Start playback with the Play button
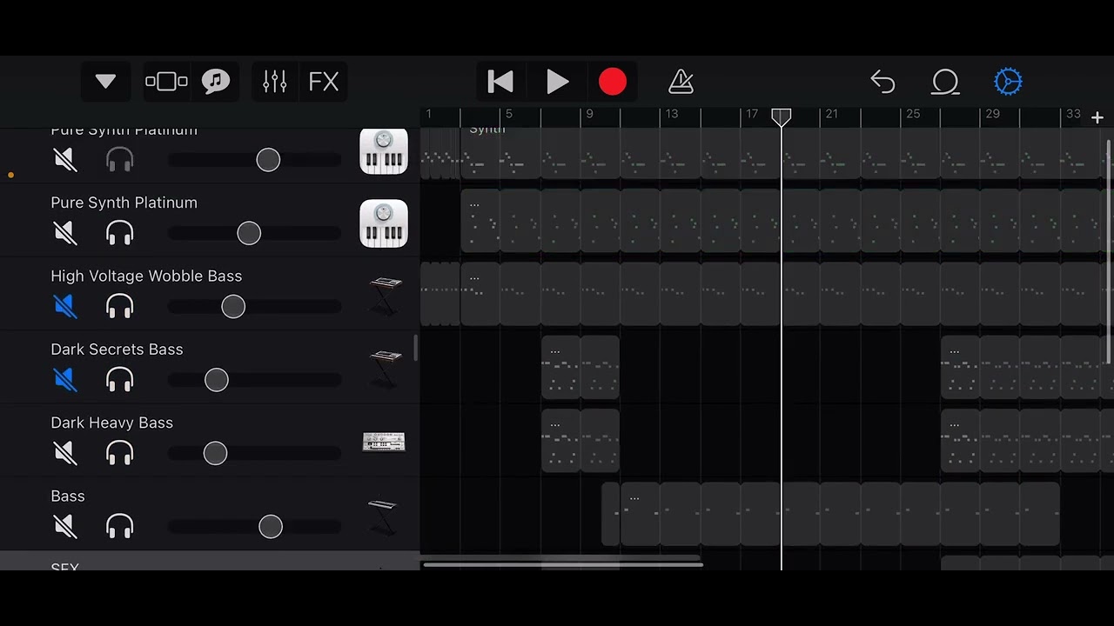This screenshot has width=1114, height=626. pyautogui.click(x=557, y=82)
